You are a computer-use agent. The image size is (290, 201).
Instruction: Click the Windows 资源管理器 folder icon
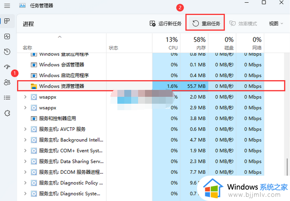click(34, 86)
